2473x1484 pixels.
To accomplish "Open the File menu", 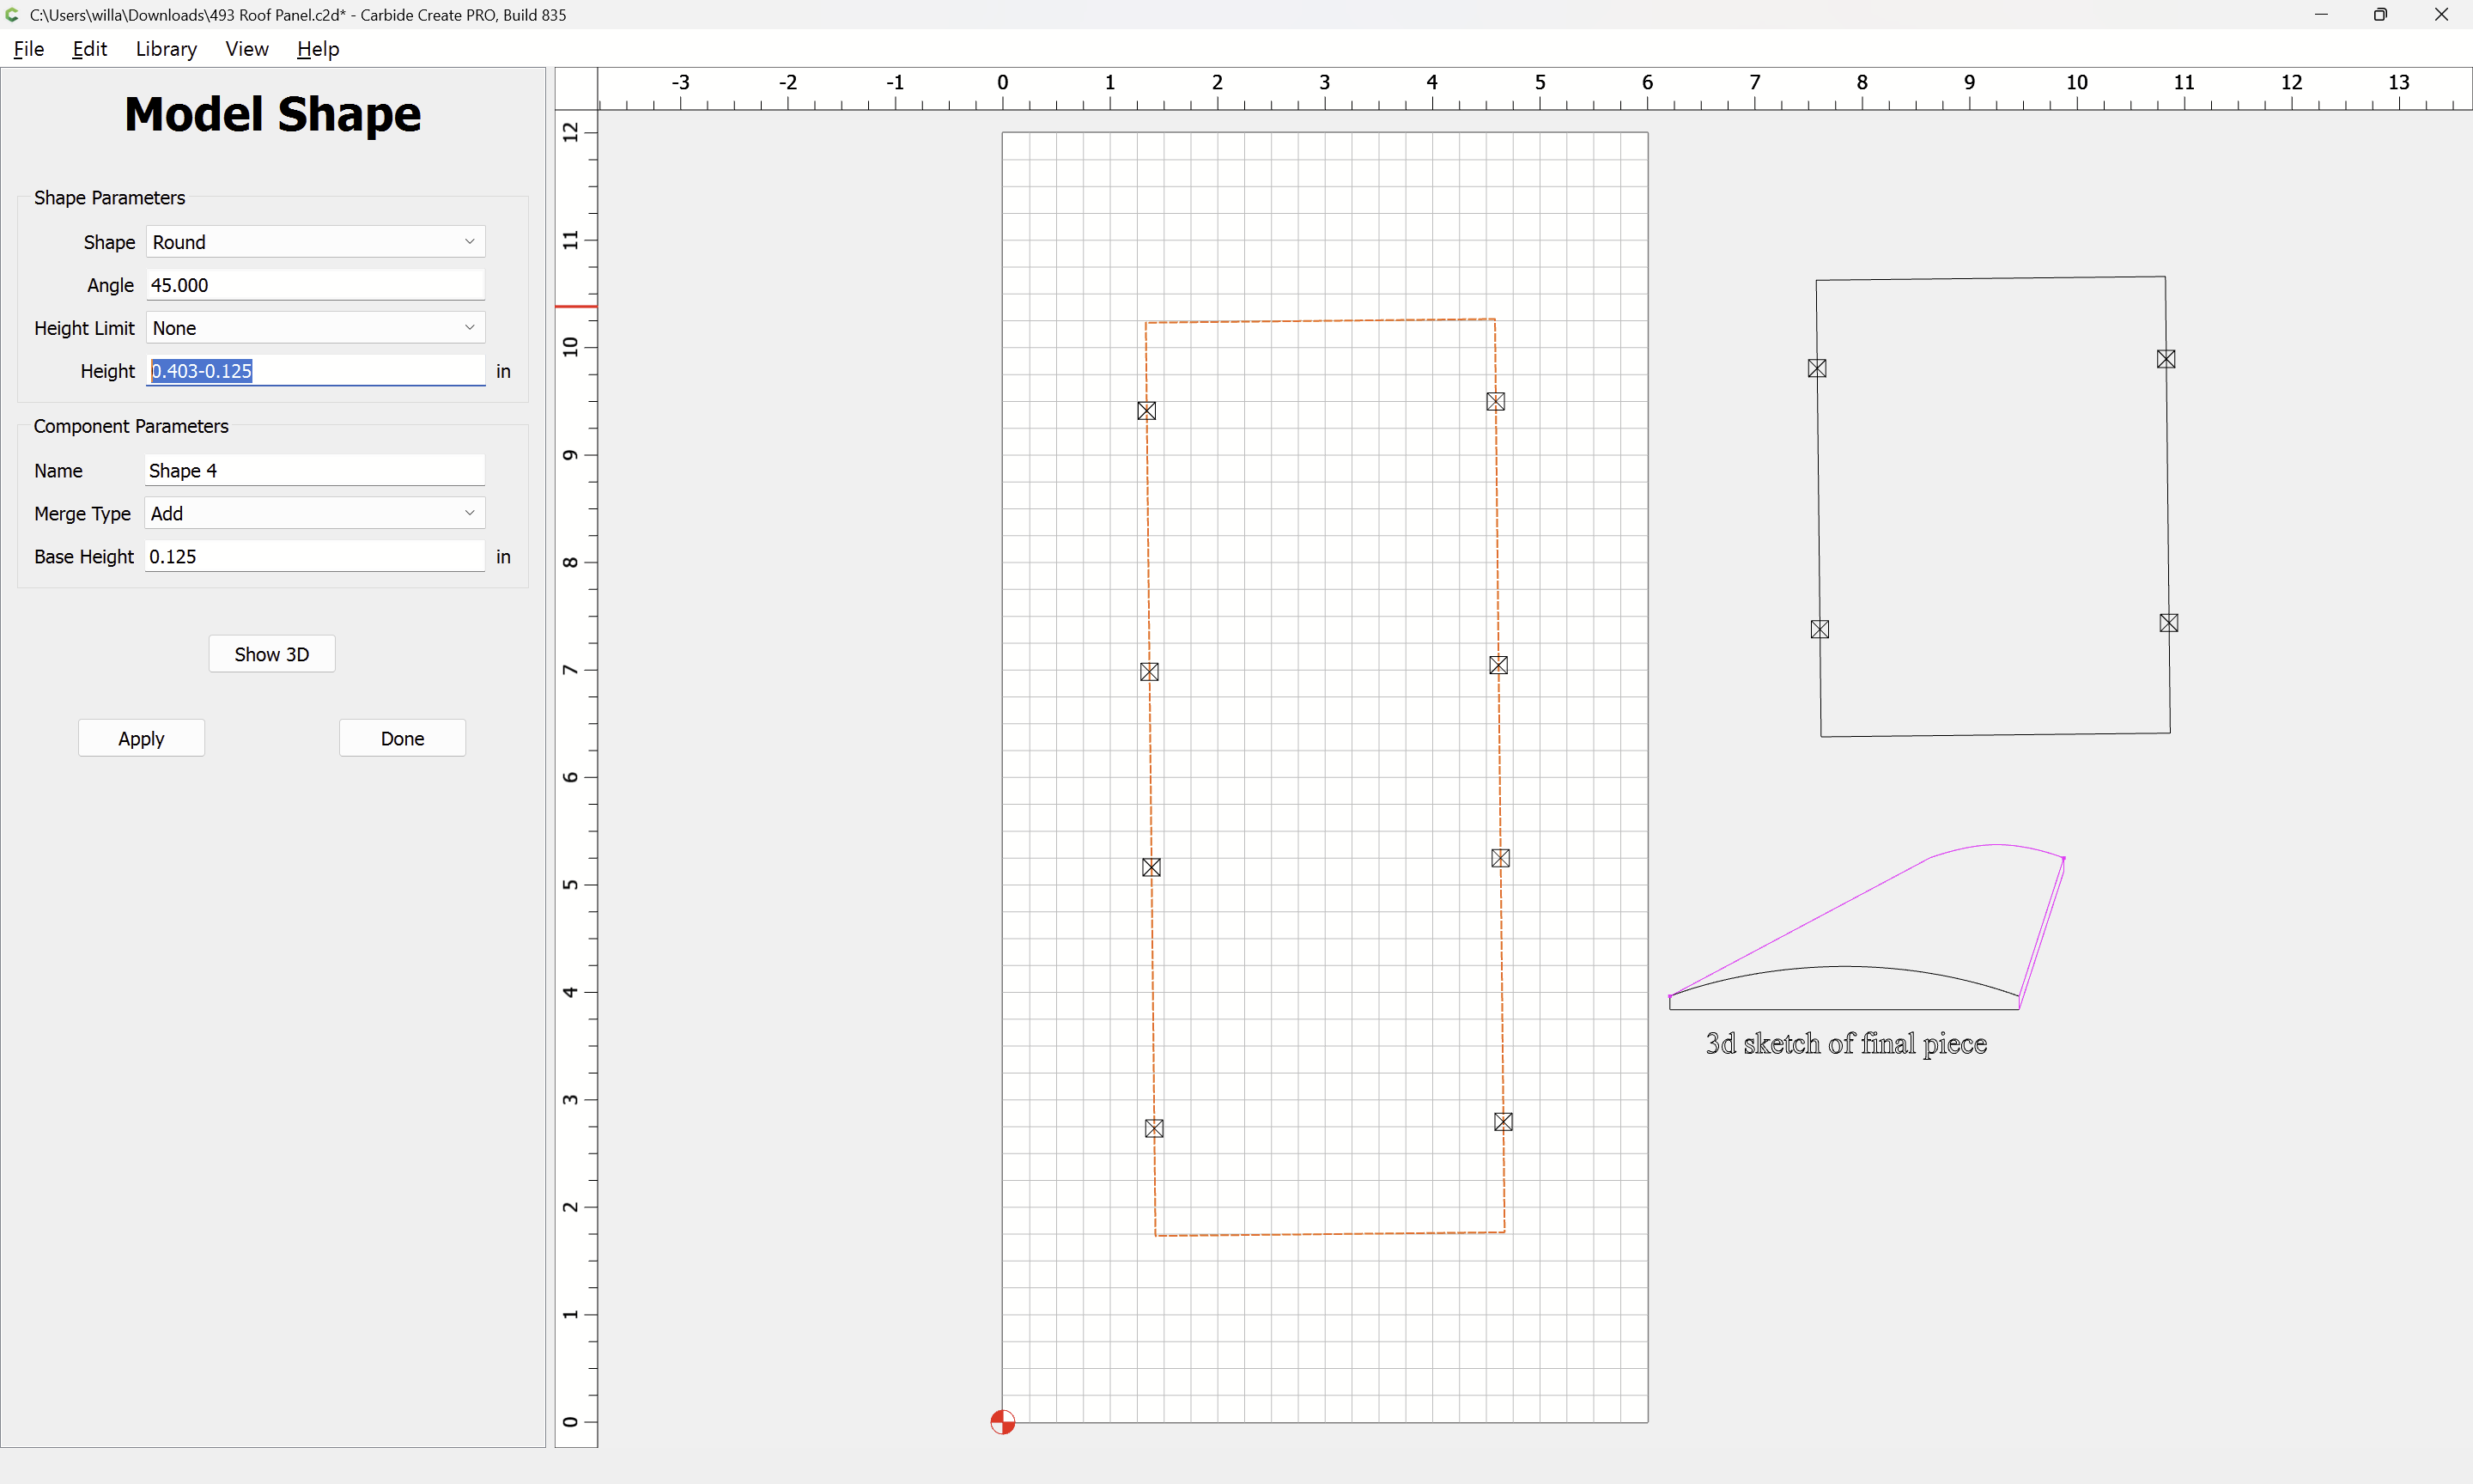I will (28, 49).
